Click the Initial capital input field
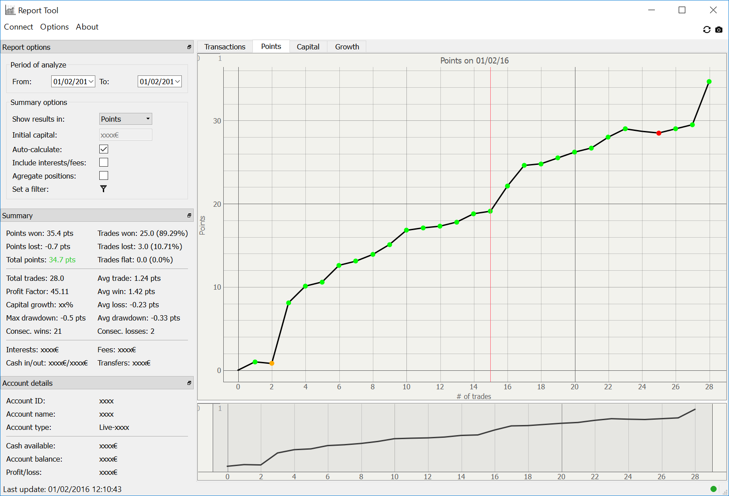729x496 pixels. point(126,135)
